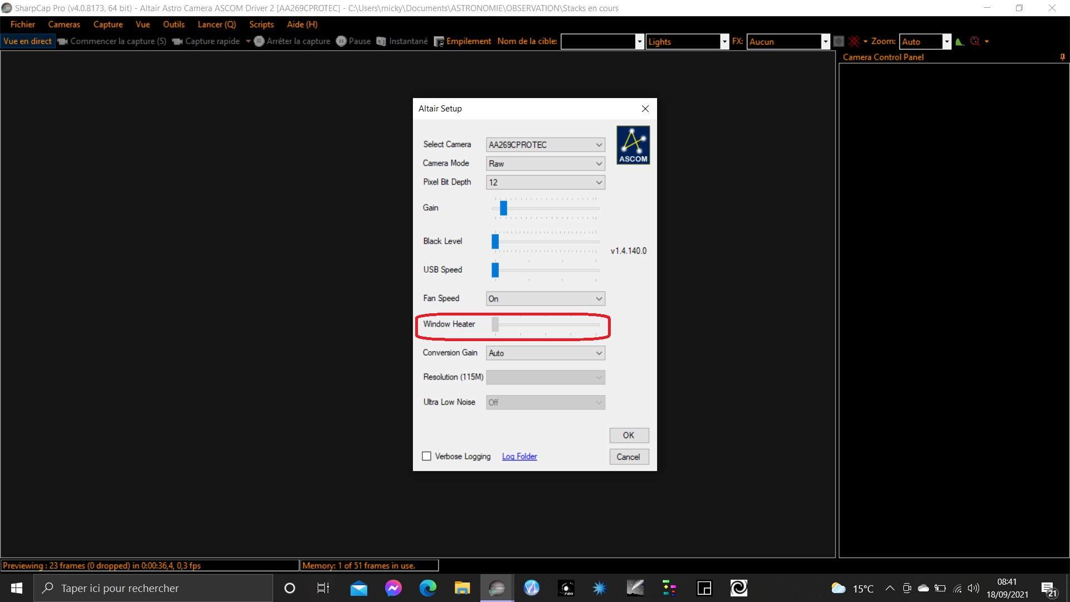Open the comet image app on taskbar
Viewport: 1070px width, 602px height.
(x=635, y=588)
